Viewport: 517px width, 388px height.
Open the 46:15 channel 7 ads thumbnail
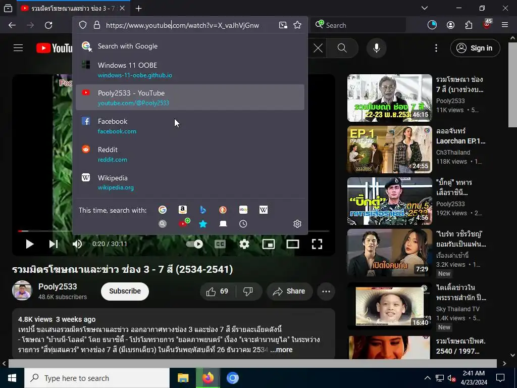[389, 98]
